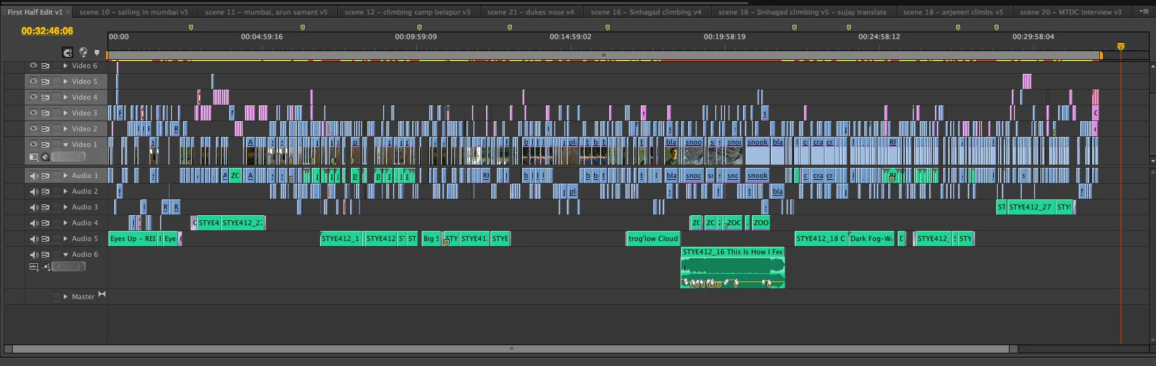Select scene 18 – anjeneri climbs v5 tab
The image size is (1156, 366).
[953, 12]
